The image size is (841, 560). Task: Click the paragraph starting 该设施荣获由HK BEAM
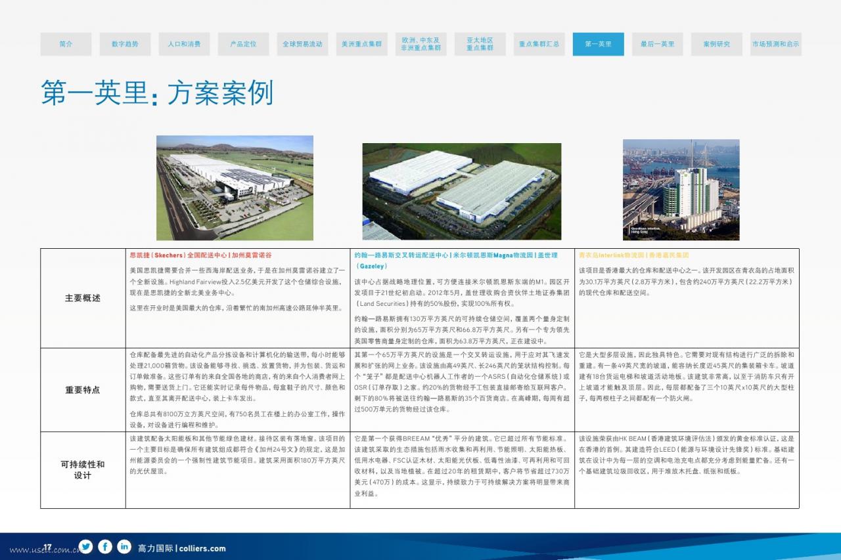687,455
